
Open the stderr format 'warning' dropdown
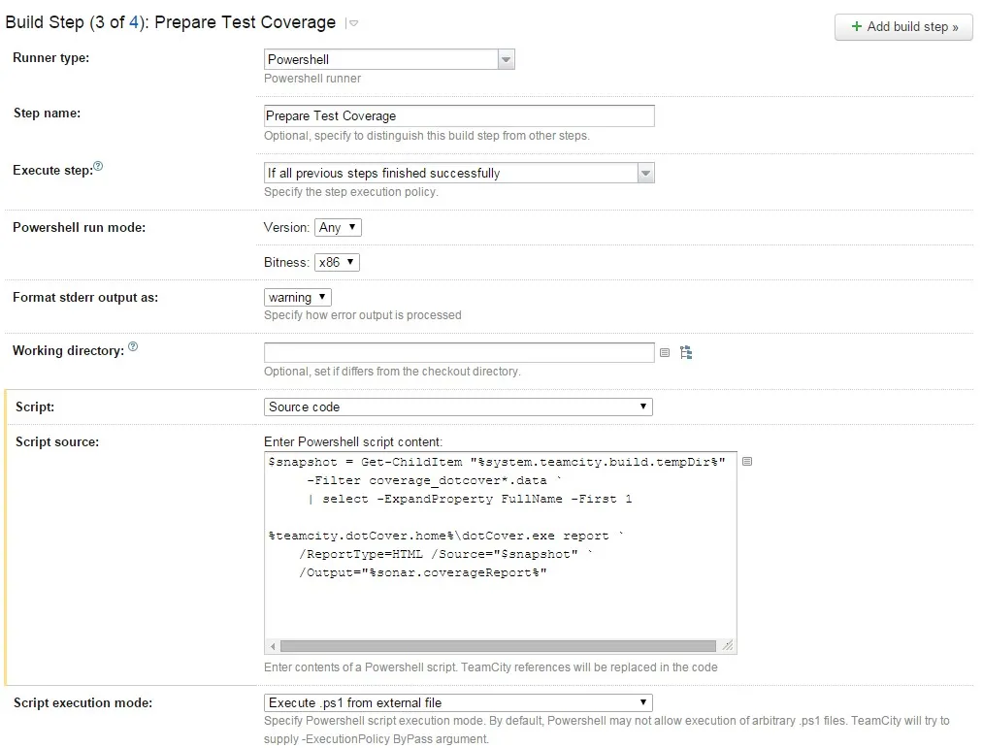click(298, 297)
